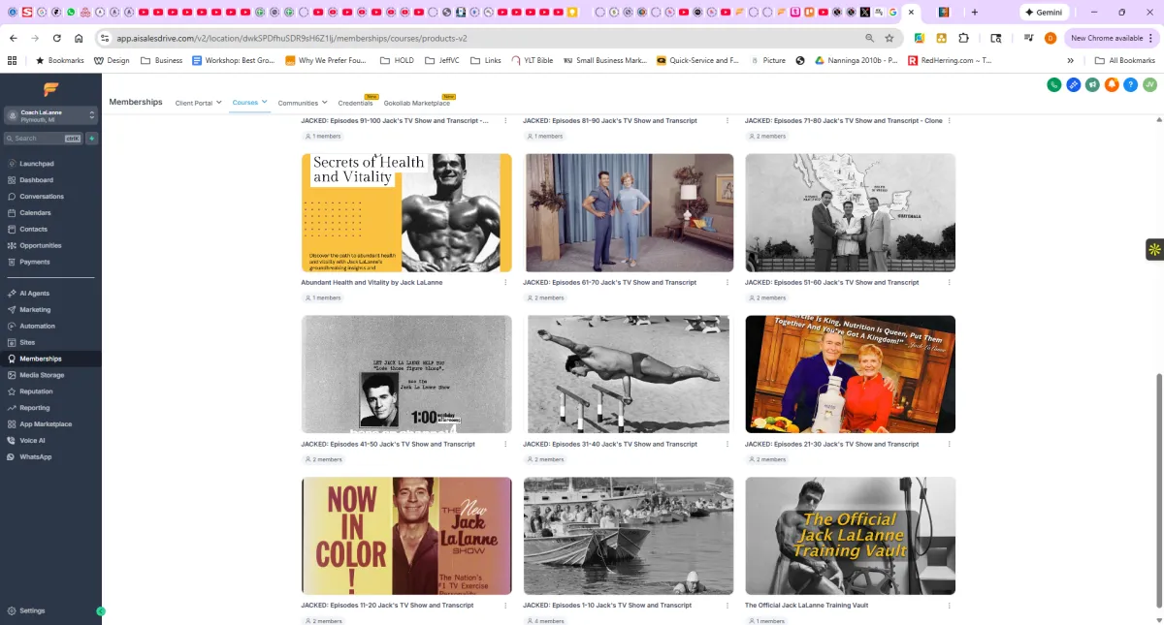Open the RedHerring.com bookmark
1164x625 pixels.
(x=950, y=60)
